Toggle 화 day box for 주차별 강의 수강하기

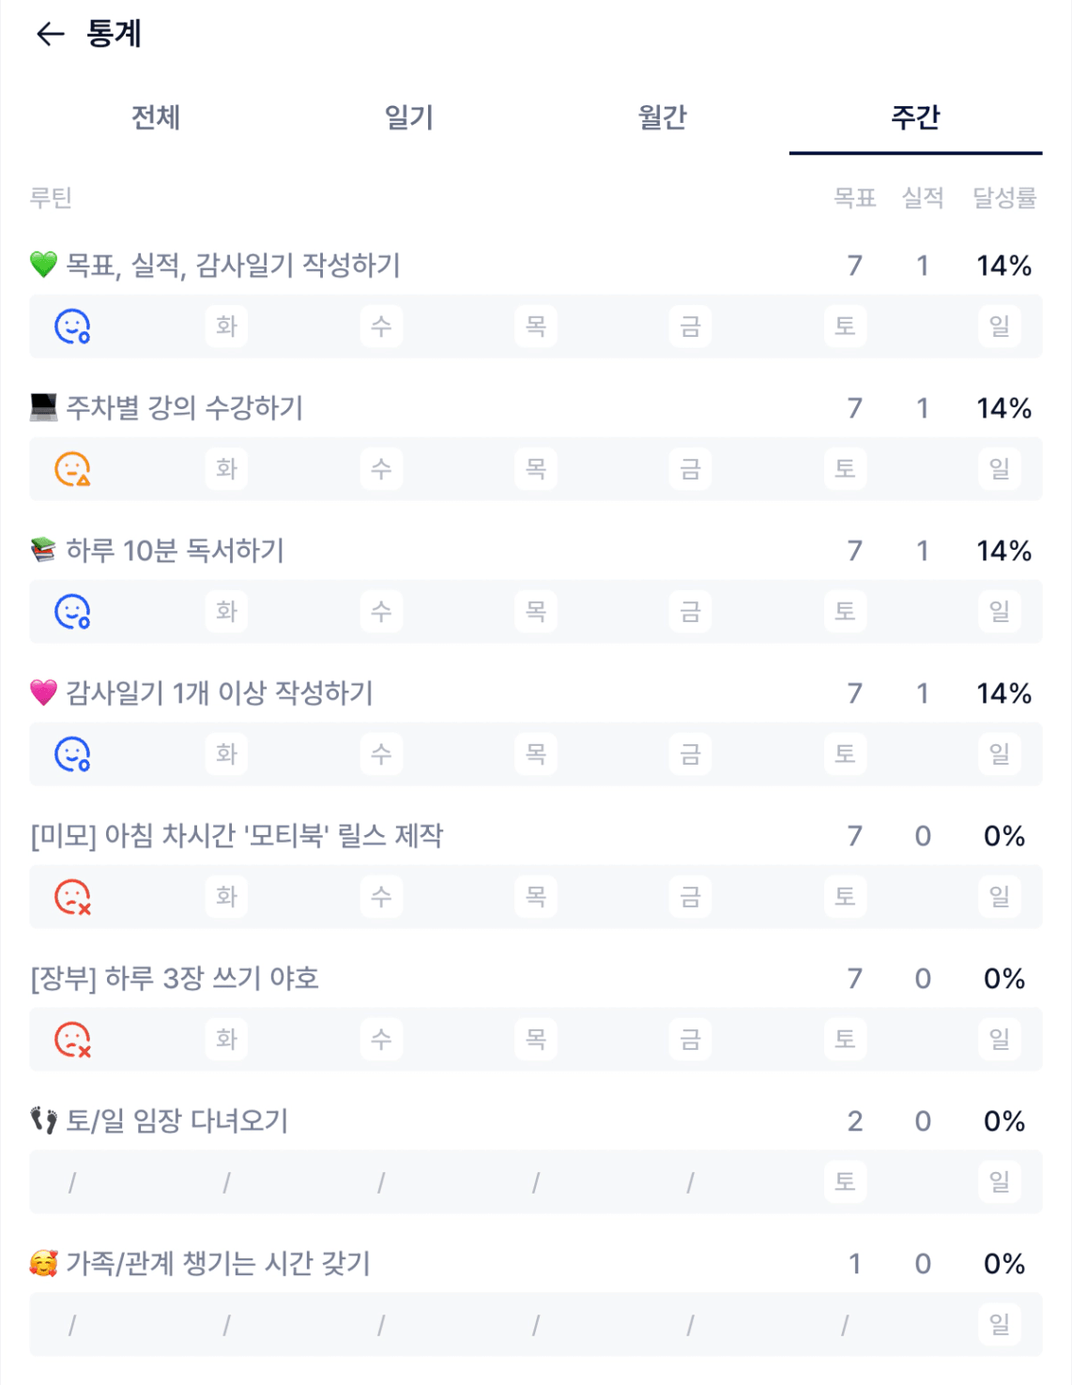[226, 469]
